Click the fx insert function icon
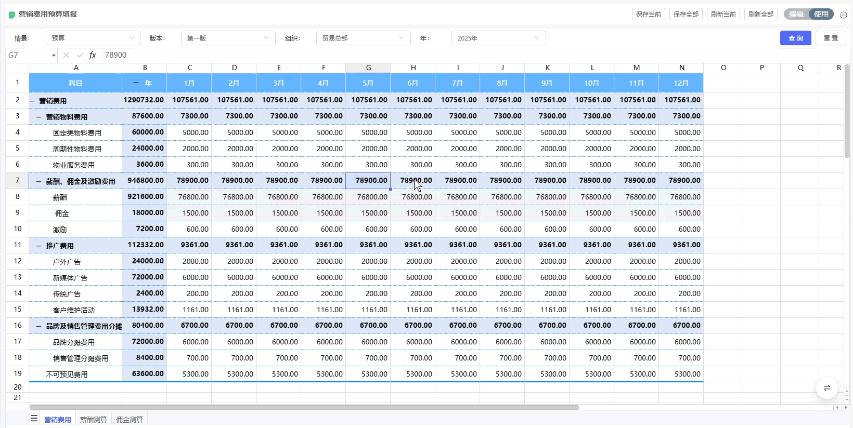 93,55
